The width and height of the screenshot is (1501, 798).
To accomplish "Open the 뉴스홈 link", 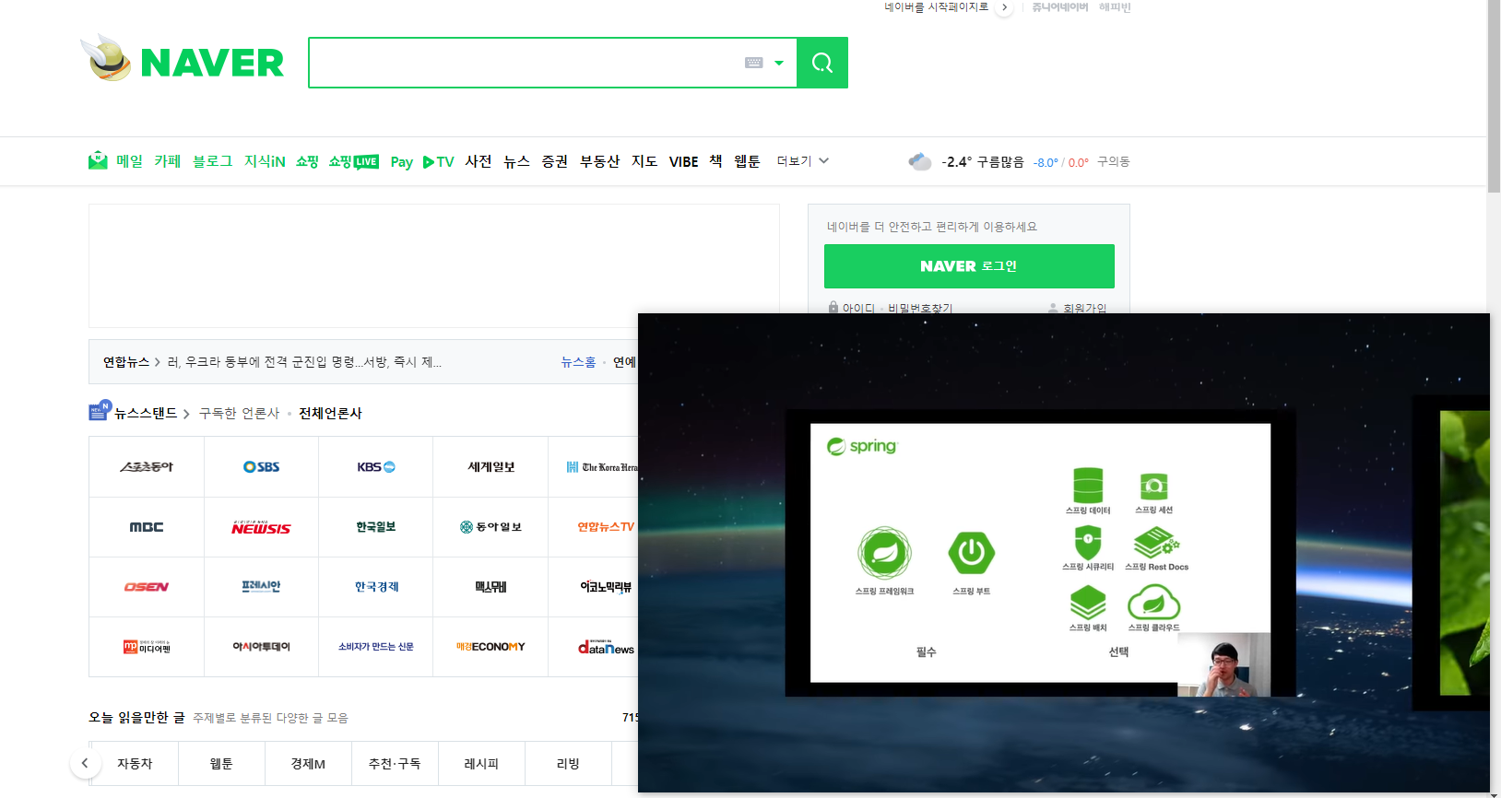I will coord(578,362).
